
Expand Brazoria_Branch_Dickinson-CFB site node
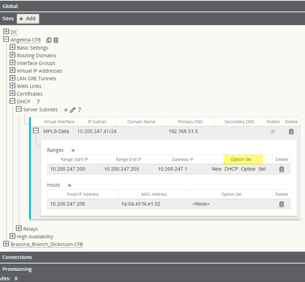[x=6, y=244]
